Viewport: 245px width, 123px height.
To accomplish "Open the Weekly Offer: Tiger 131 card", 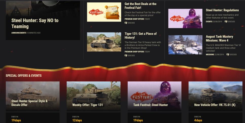I will point(94,102).
